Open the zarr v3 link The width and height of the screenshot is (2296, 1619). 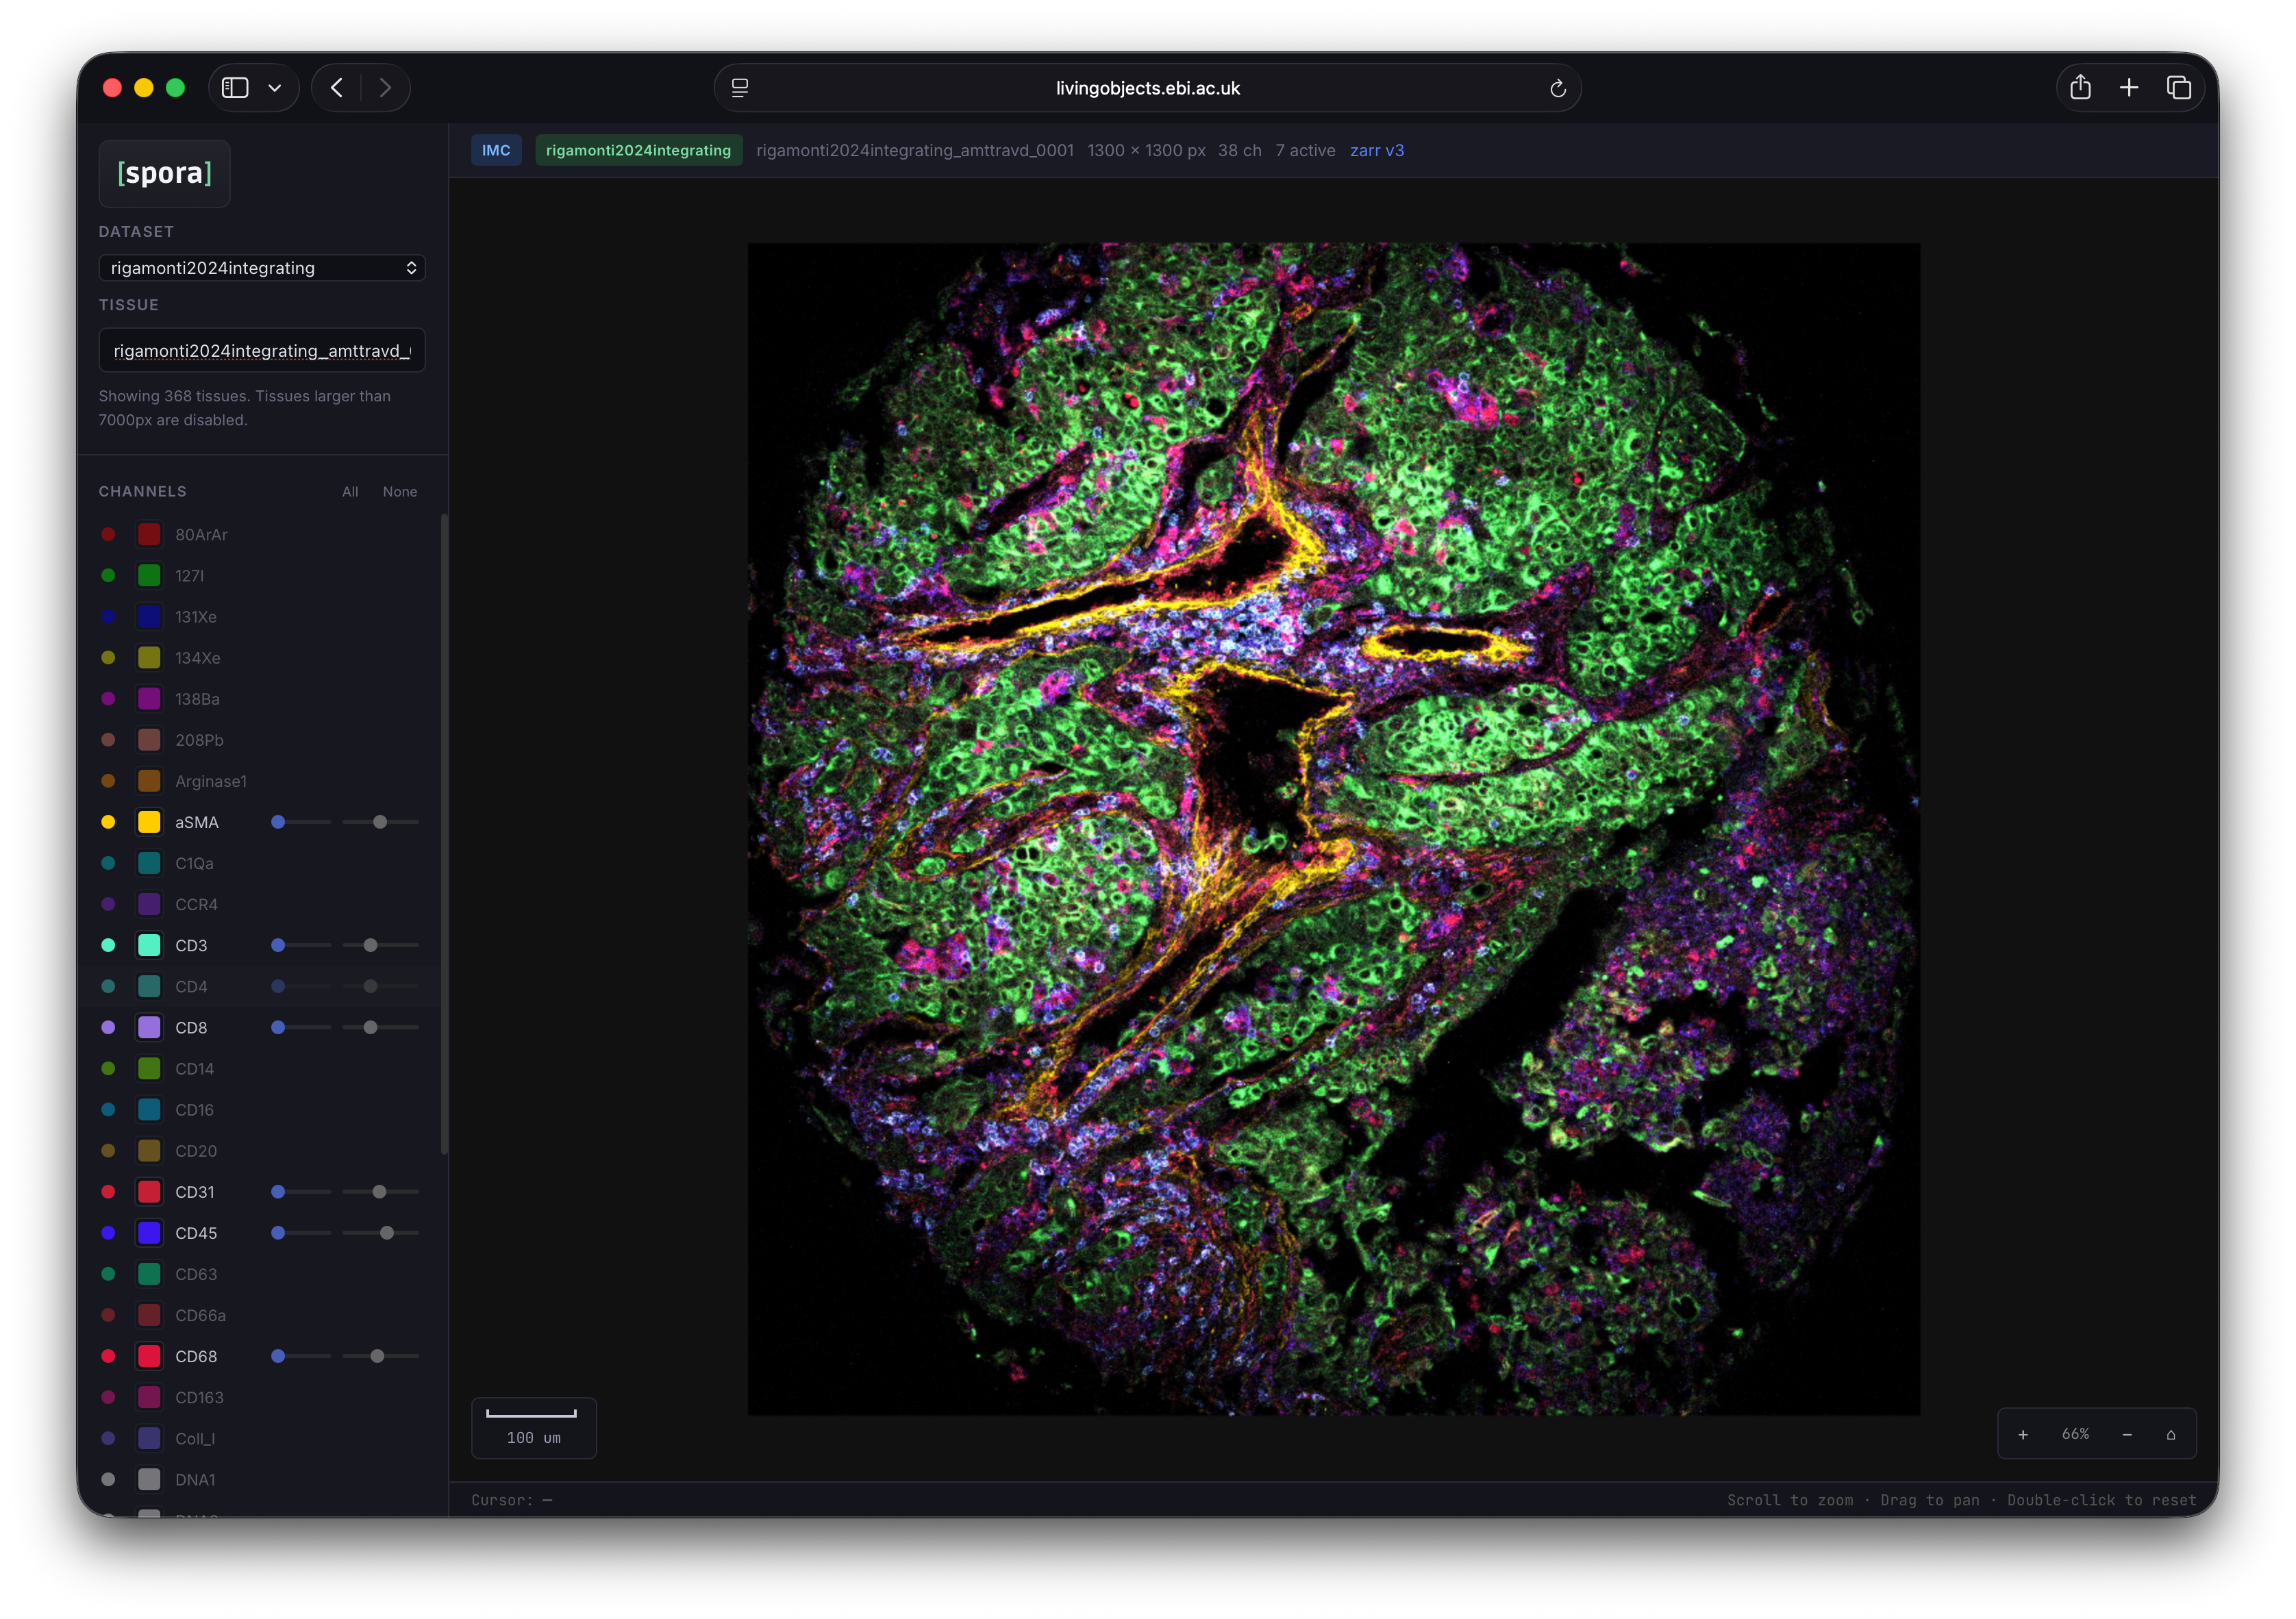[1376, 150]
